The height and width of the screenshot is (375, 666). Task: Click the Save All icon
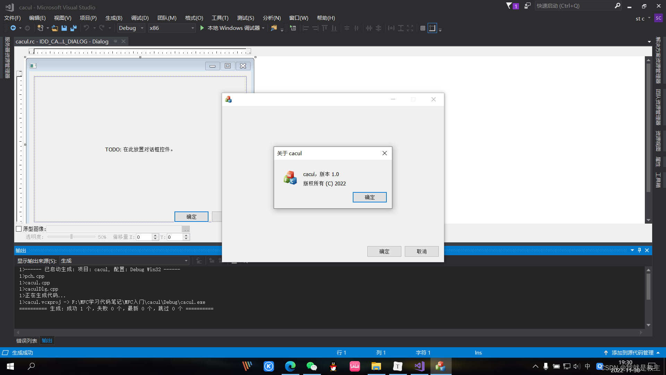[73, 28]
